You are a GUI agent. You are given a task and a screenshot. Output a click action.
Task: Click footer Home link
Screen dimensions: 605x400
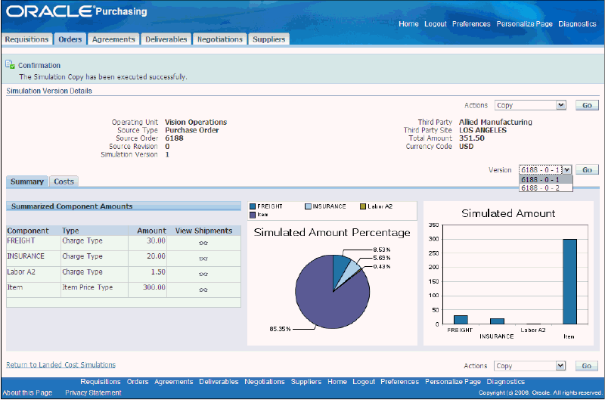(x=337, y=382)
